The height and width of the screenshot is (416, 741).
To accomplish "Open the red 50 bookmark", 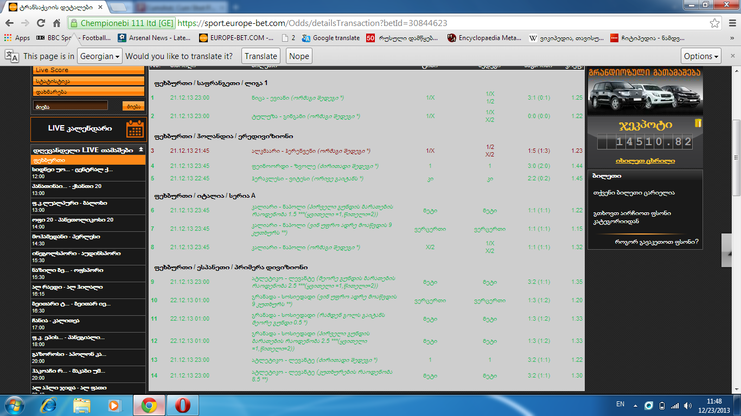I will (x=403, y=38).
